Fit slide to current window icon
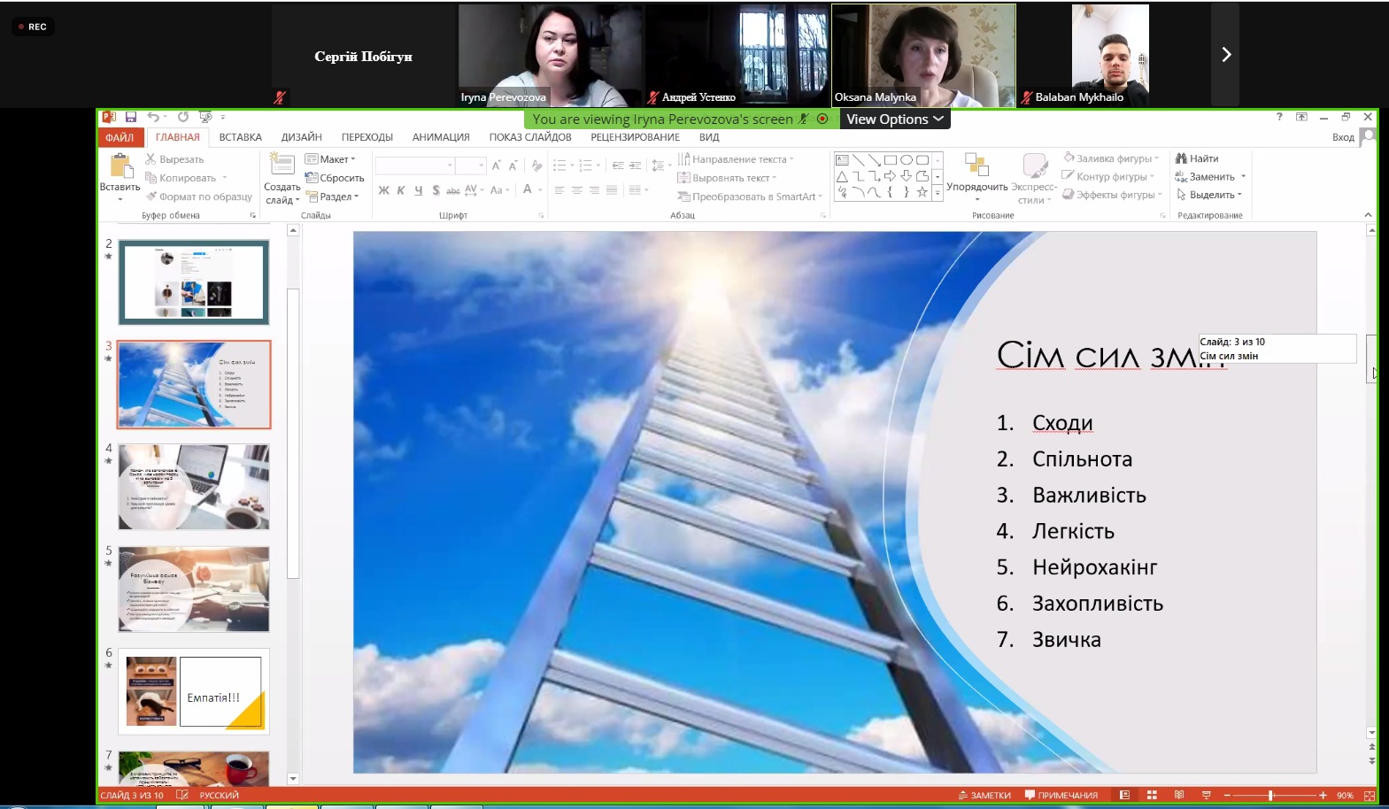1389x809 pixels. [1370, 795]
